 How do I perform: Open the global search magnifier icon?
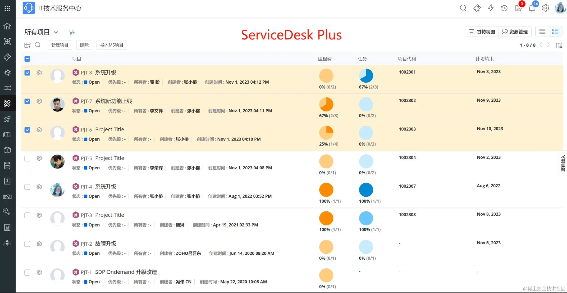click(463, 8)
